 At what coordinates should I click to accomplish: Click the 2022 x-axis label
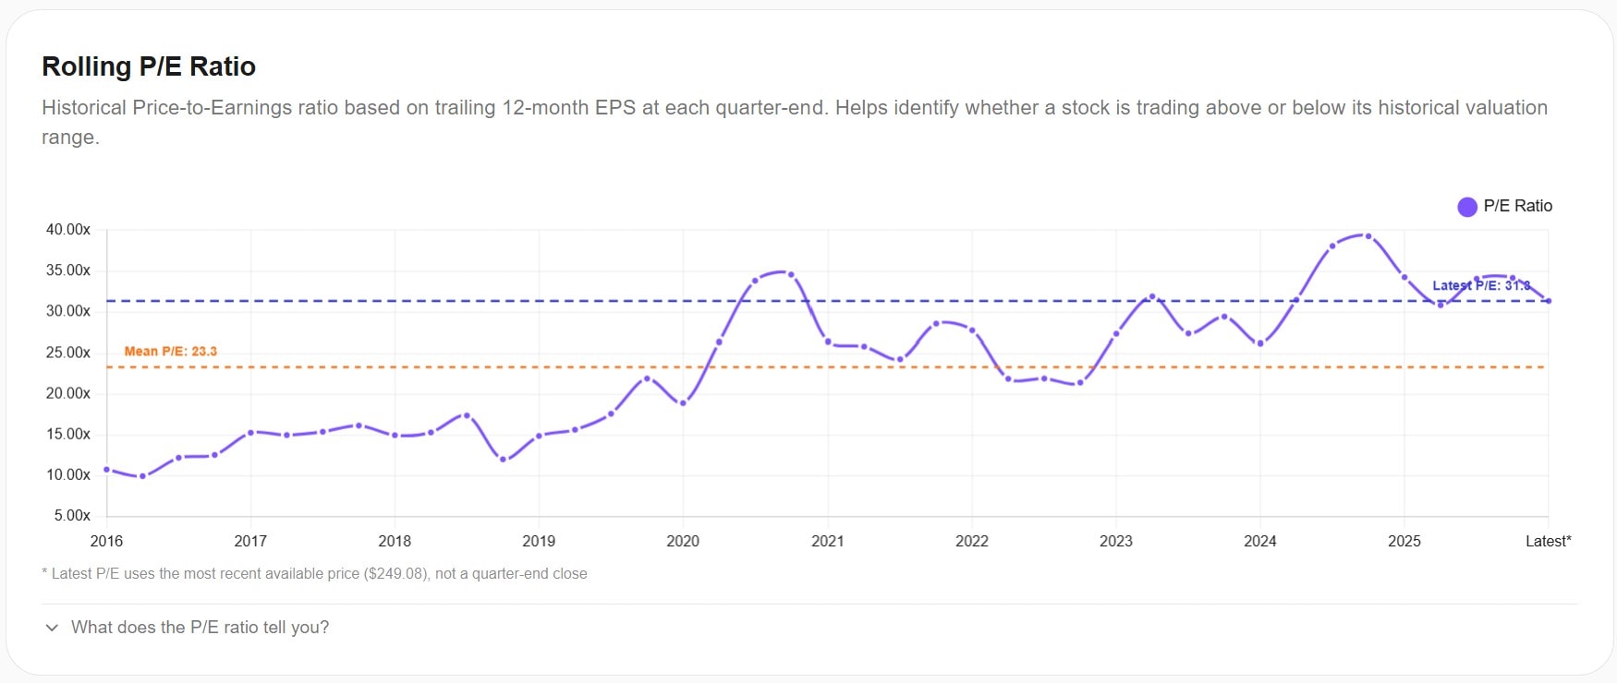point(971,542)
